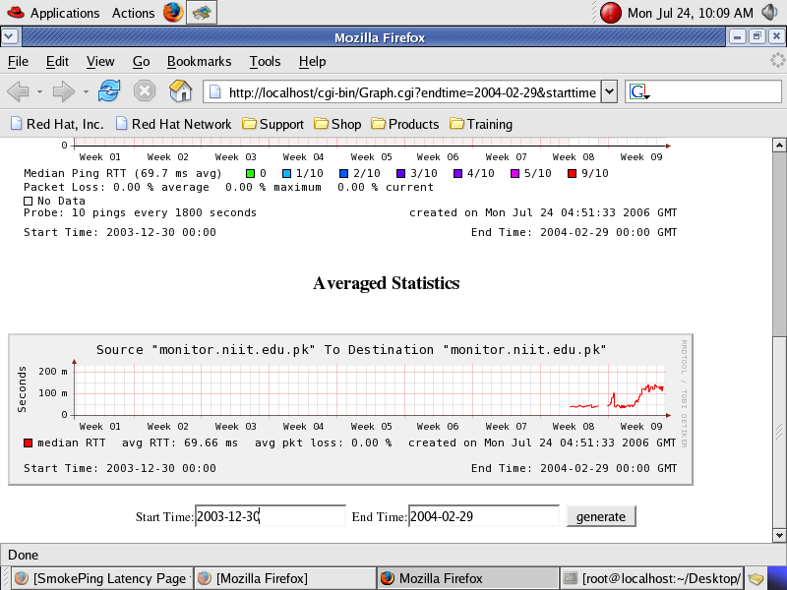Open the volume control speaker icon
The image size is (787, 590).
pos(769,13)
